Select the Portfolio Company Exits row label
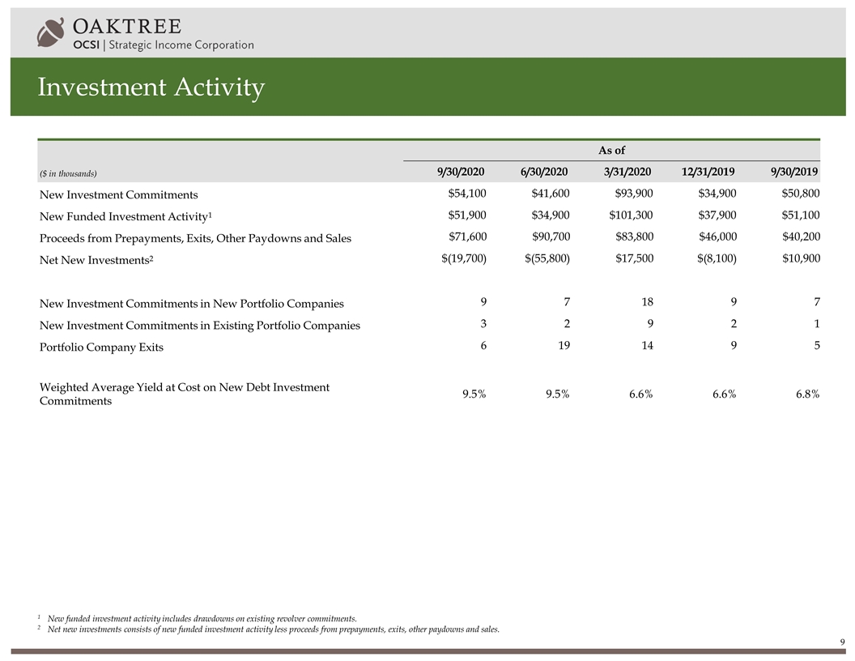Viewport: 855px width, 661px height. click(101, 347)
